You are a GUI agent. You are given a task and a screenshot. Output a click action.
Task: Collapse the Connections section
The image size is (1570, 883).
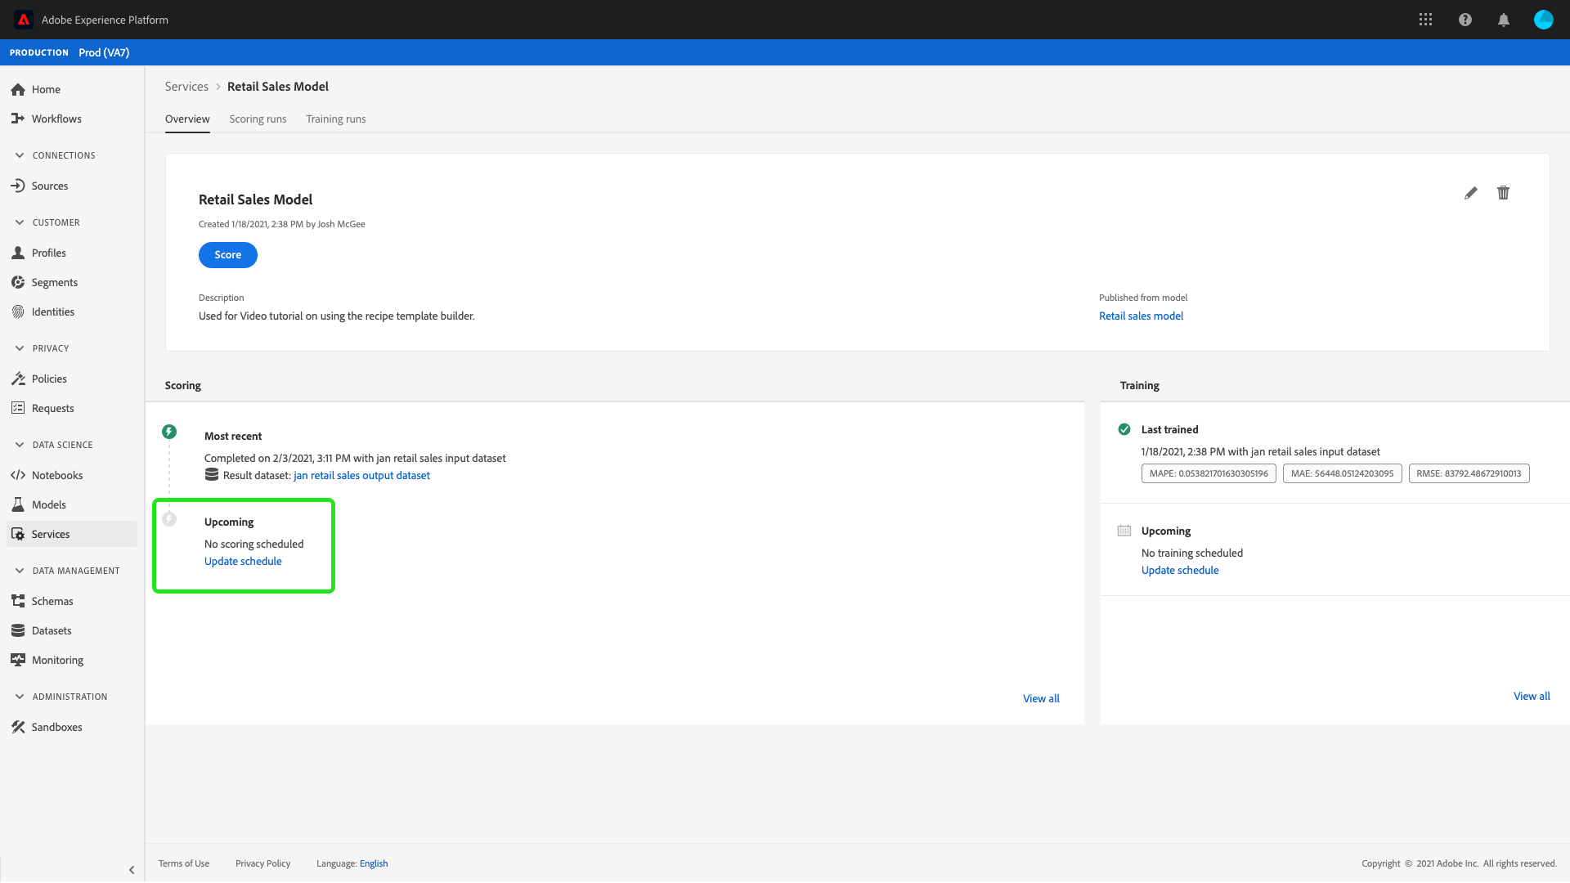pyautogui.click(x=20, y=155)
